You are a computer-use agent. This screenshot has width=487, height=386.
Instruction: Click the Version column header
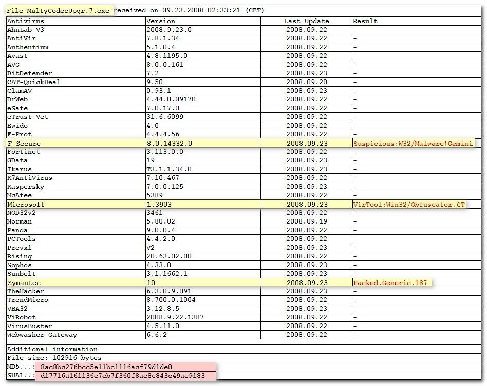click(x=161, y=21)
